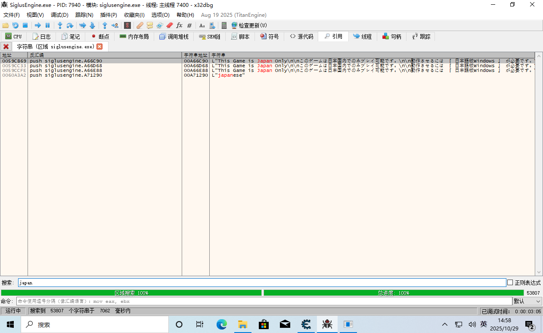This screenshot has width=543, height=333.
Task: Click the Scylla plugin icon
Action: click(127, 25)
